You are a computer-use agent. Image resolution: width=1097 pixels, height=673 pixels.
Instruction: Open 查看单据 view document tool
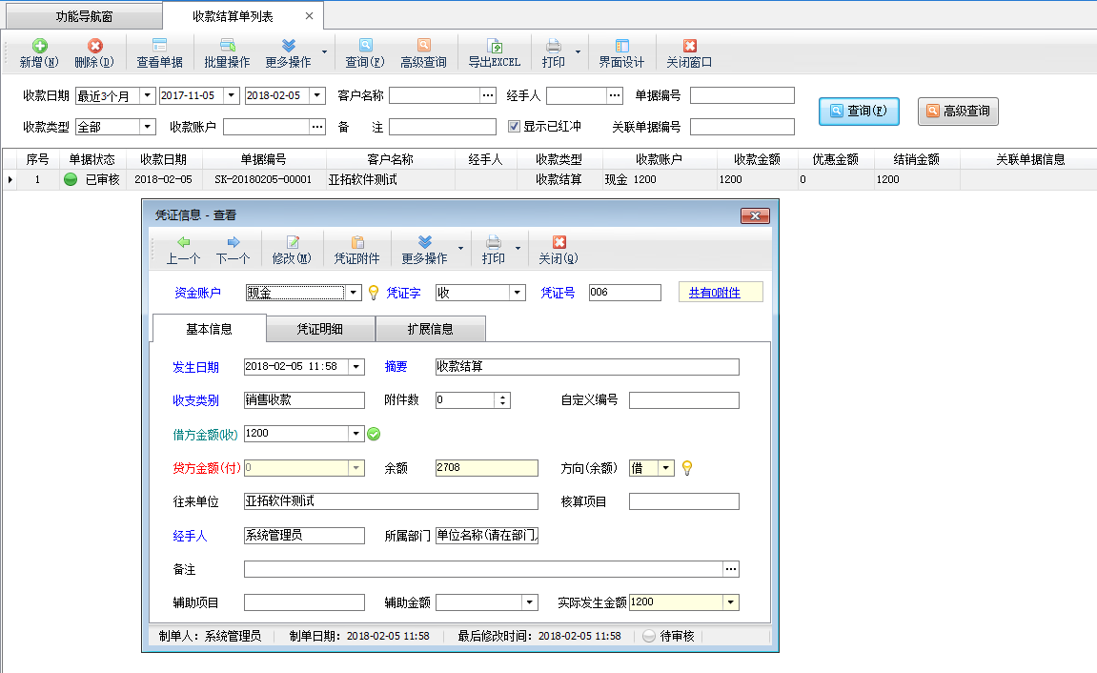tap(159, 47)
